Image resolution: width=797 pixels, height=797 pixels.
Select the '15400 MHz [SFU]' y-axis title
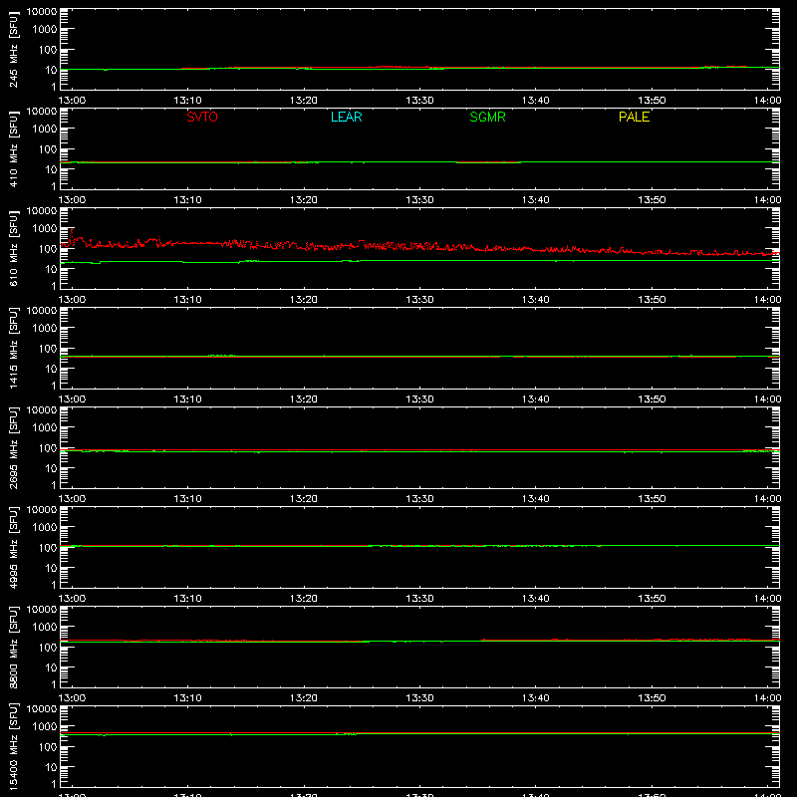13,746
